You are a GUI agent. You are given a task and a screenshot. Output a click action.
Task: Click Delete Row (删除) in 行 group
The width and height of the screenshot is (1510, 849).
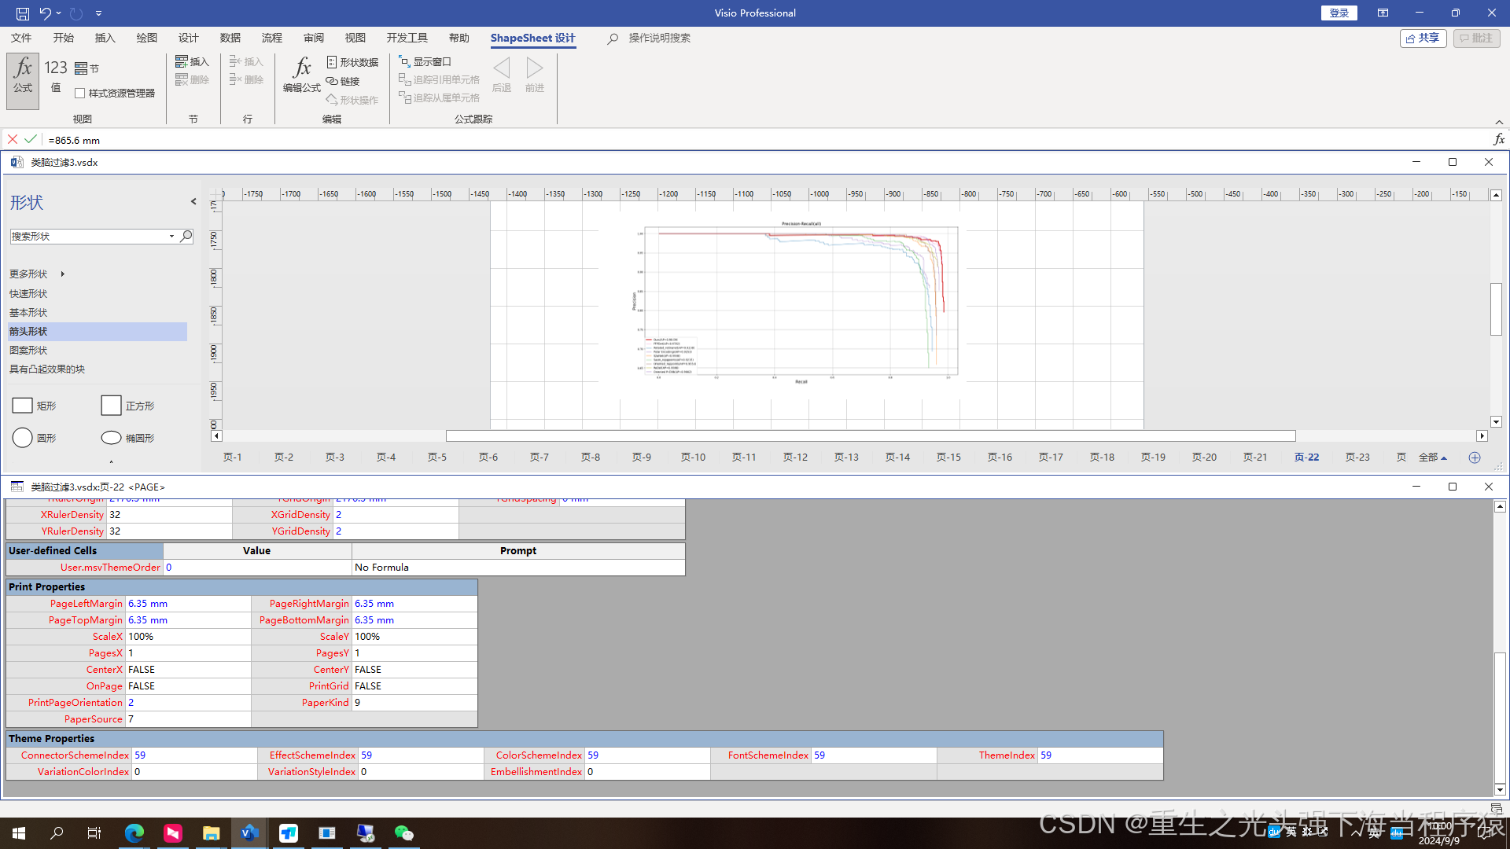(246, 79)
